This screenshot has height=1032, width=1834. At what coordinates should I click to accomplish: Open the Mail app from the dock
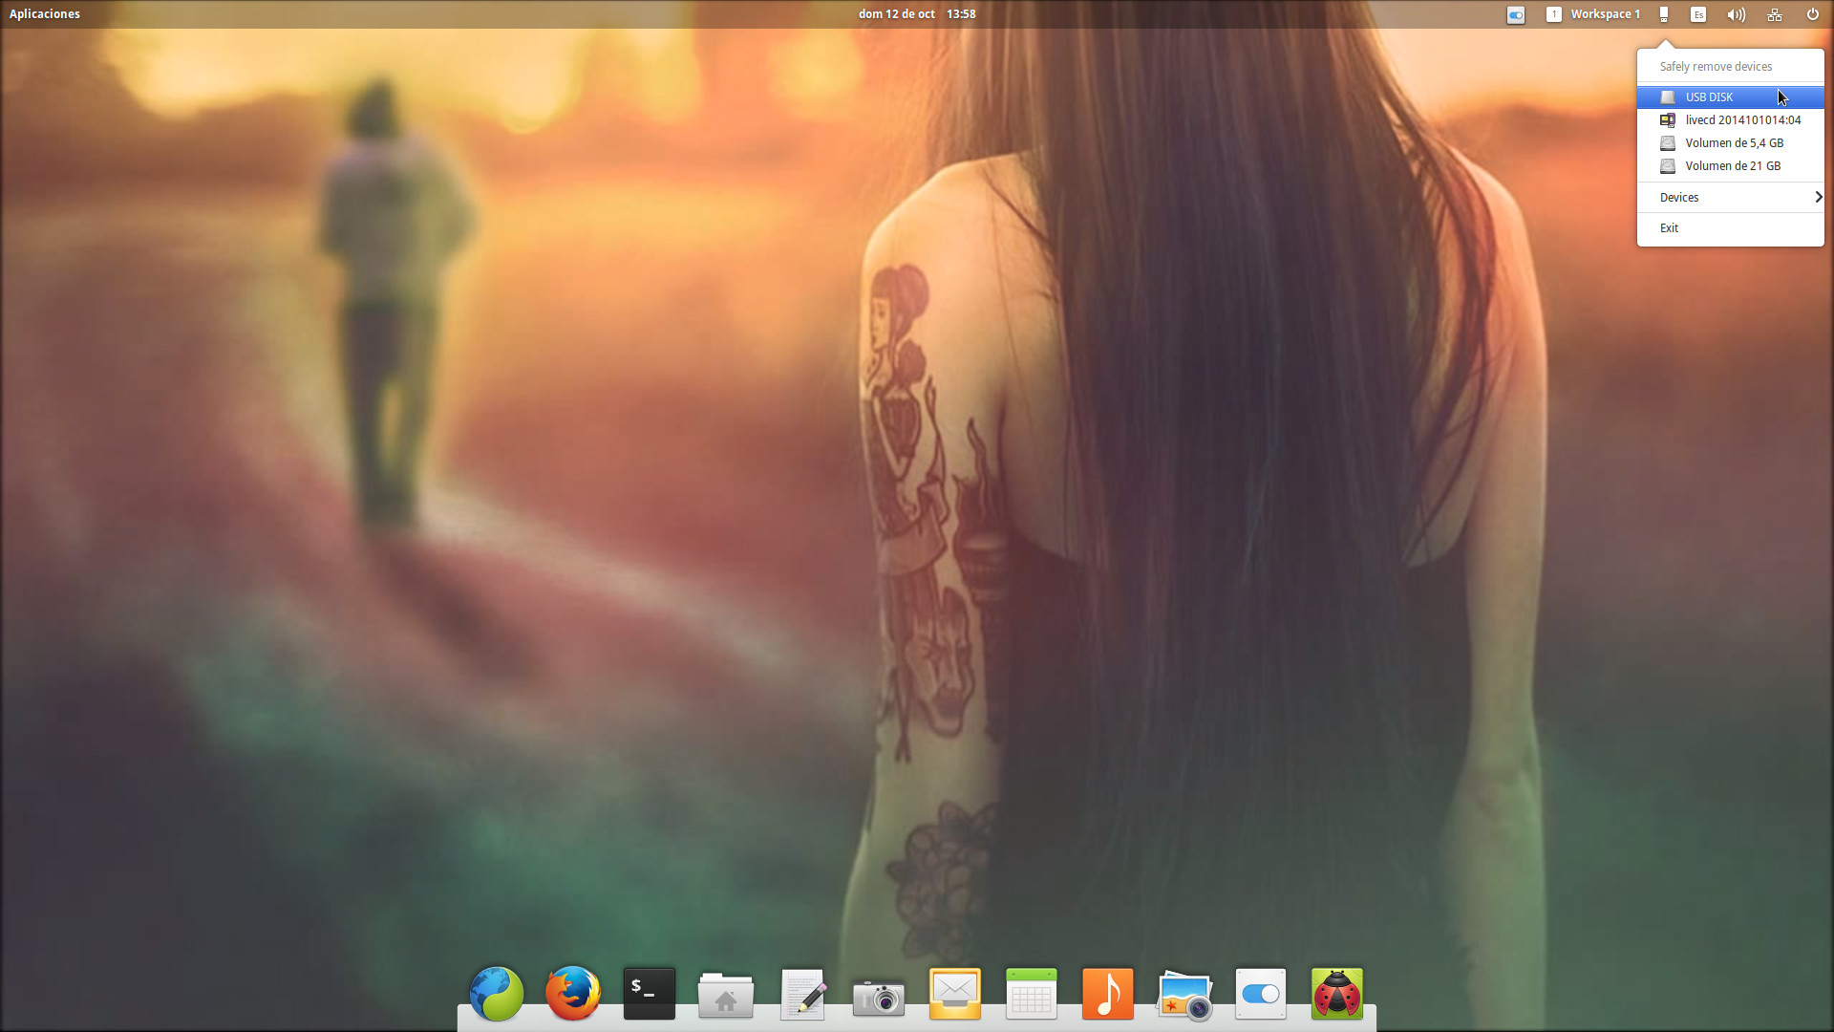955,994
